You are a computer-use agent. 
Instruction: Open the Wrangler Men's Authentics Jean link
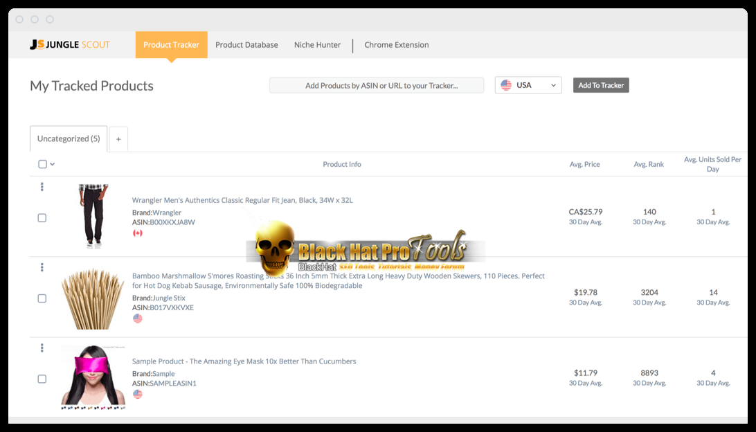click(242, 200)
